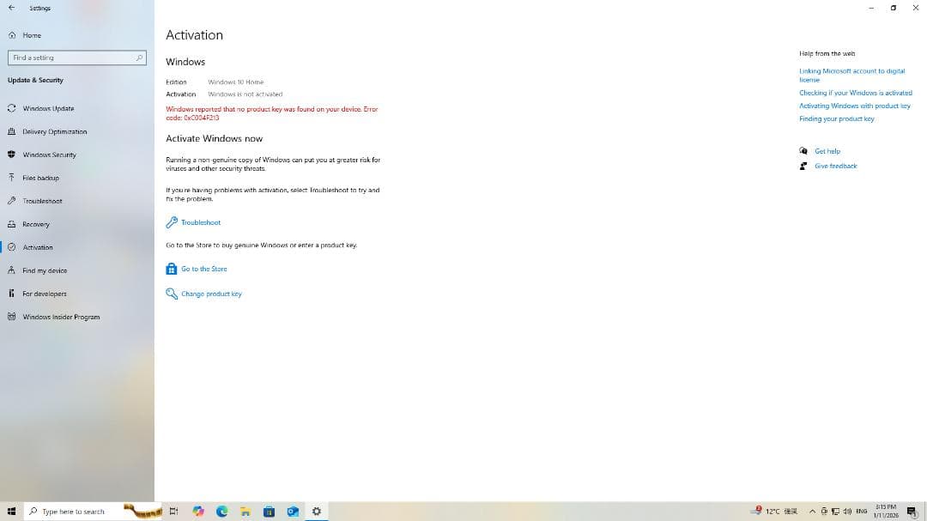This screenshot has height=521, width=927.
Task: Open Windows Security settings page
Action: (x=49, y=154)
